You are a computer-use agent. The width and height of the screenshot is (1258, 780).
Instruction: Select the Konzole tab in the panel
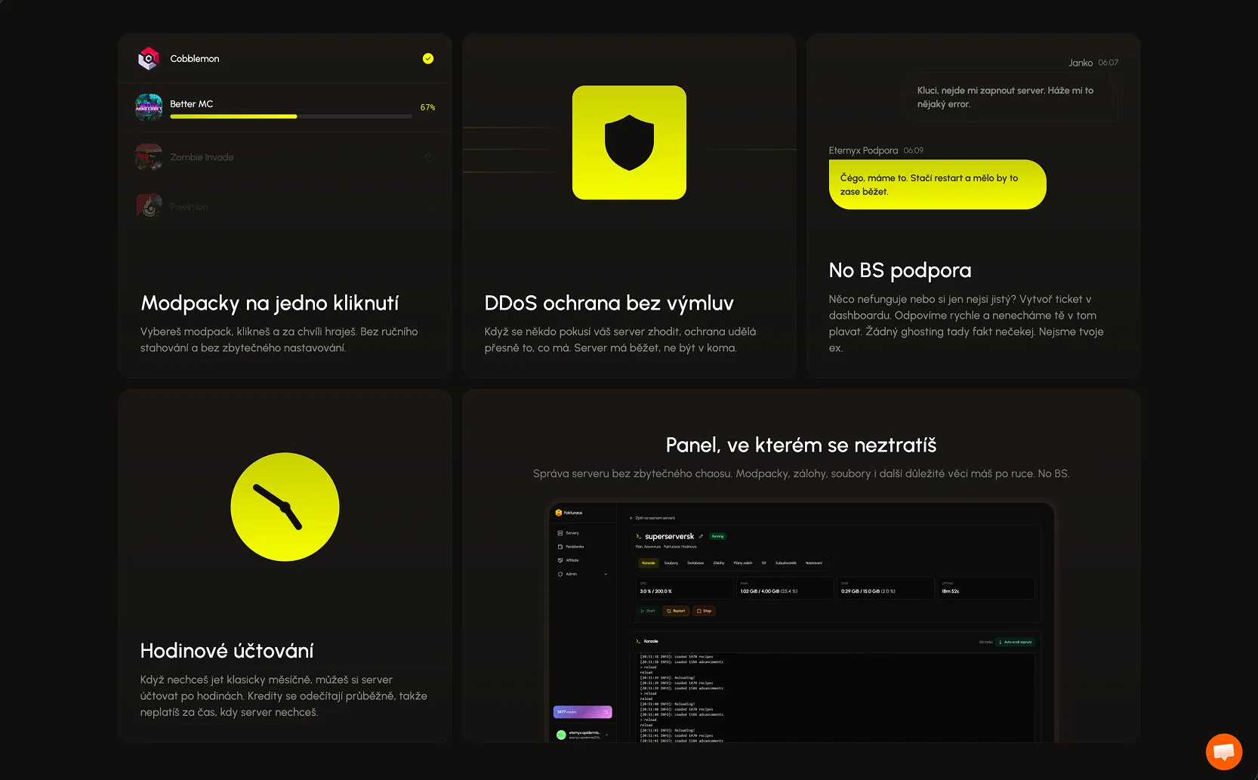click(649, 563)
